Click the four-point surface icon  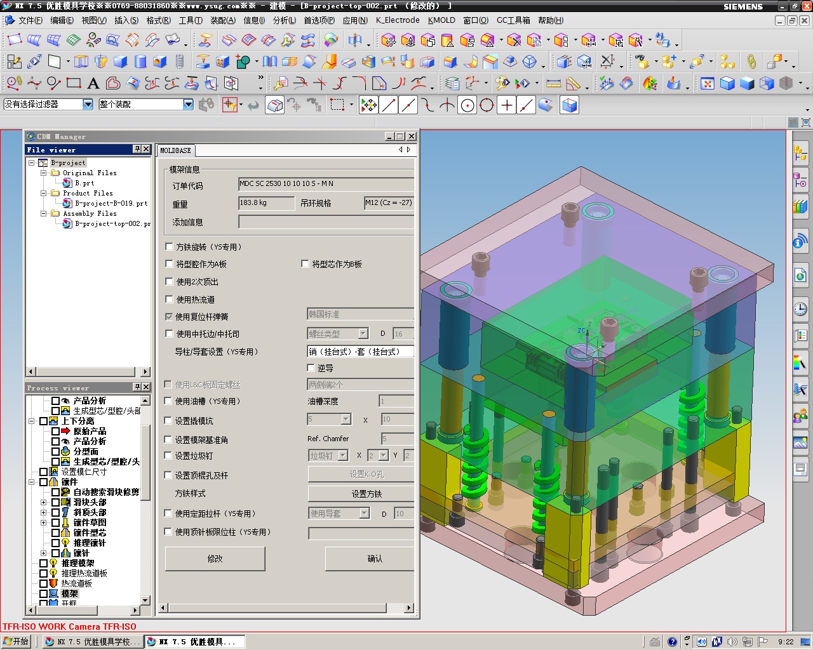click(x=14, y=41)
